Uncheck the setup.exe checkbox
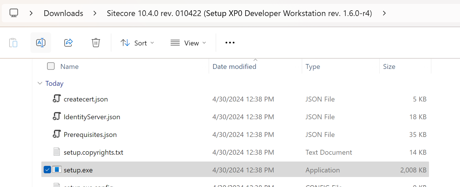Screen dimensions: 460x187 click(x=47, y=170)
